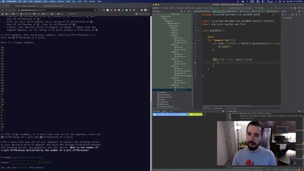Select the aoc2020 node in Gradle panel
Screen dimensions: 304x171
point(288,18)
